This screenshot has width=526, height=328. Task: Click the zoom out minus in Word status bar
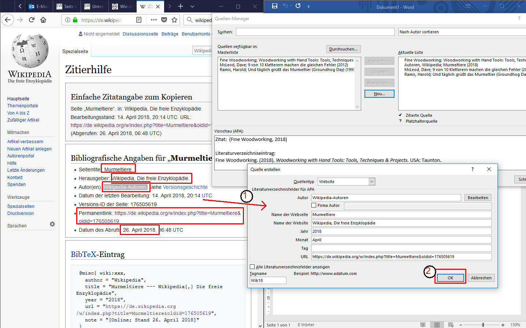coord(461,325)
